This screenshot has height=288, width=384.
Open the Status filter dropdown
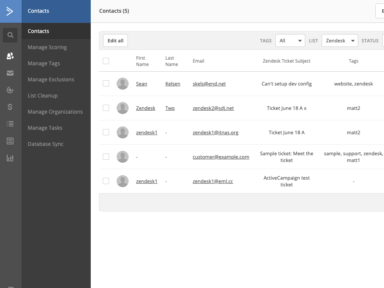tap(383, 40)
